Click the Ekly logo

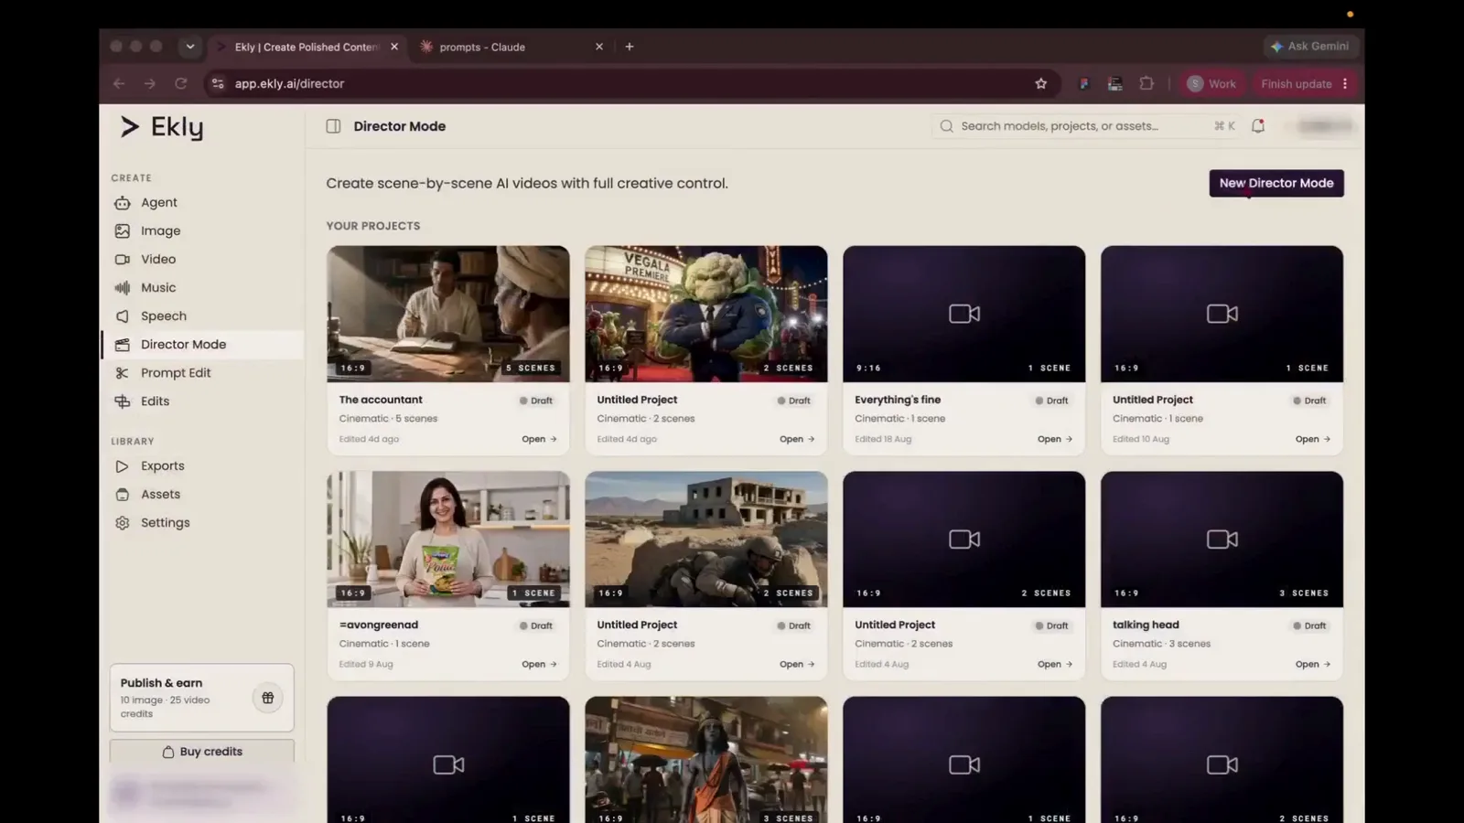click(162, 127)
